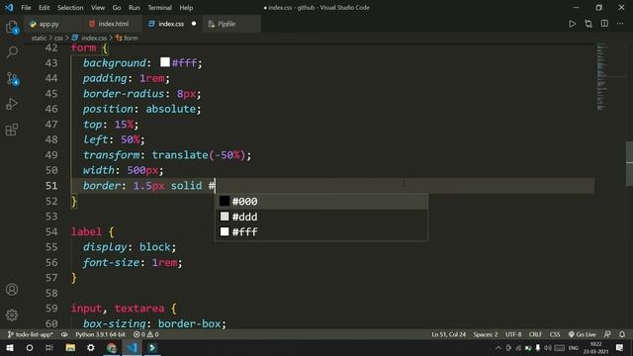This screenshot has width=633, height=356.
Task: Open the Manage gear icon
Action: pos(12,314)
